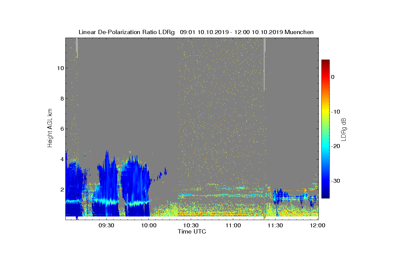
Task: Click the 10:30 time tick label
Action: pyautogui.click(x=191, y=226)
